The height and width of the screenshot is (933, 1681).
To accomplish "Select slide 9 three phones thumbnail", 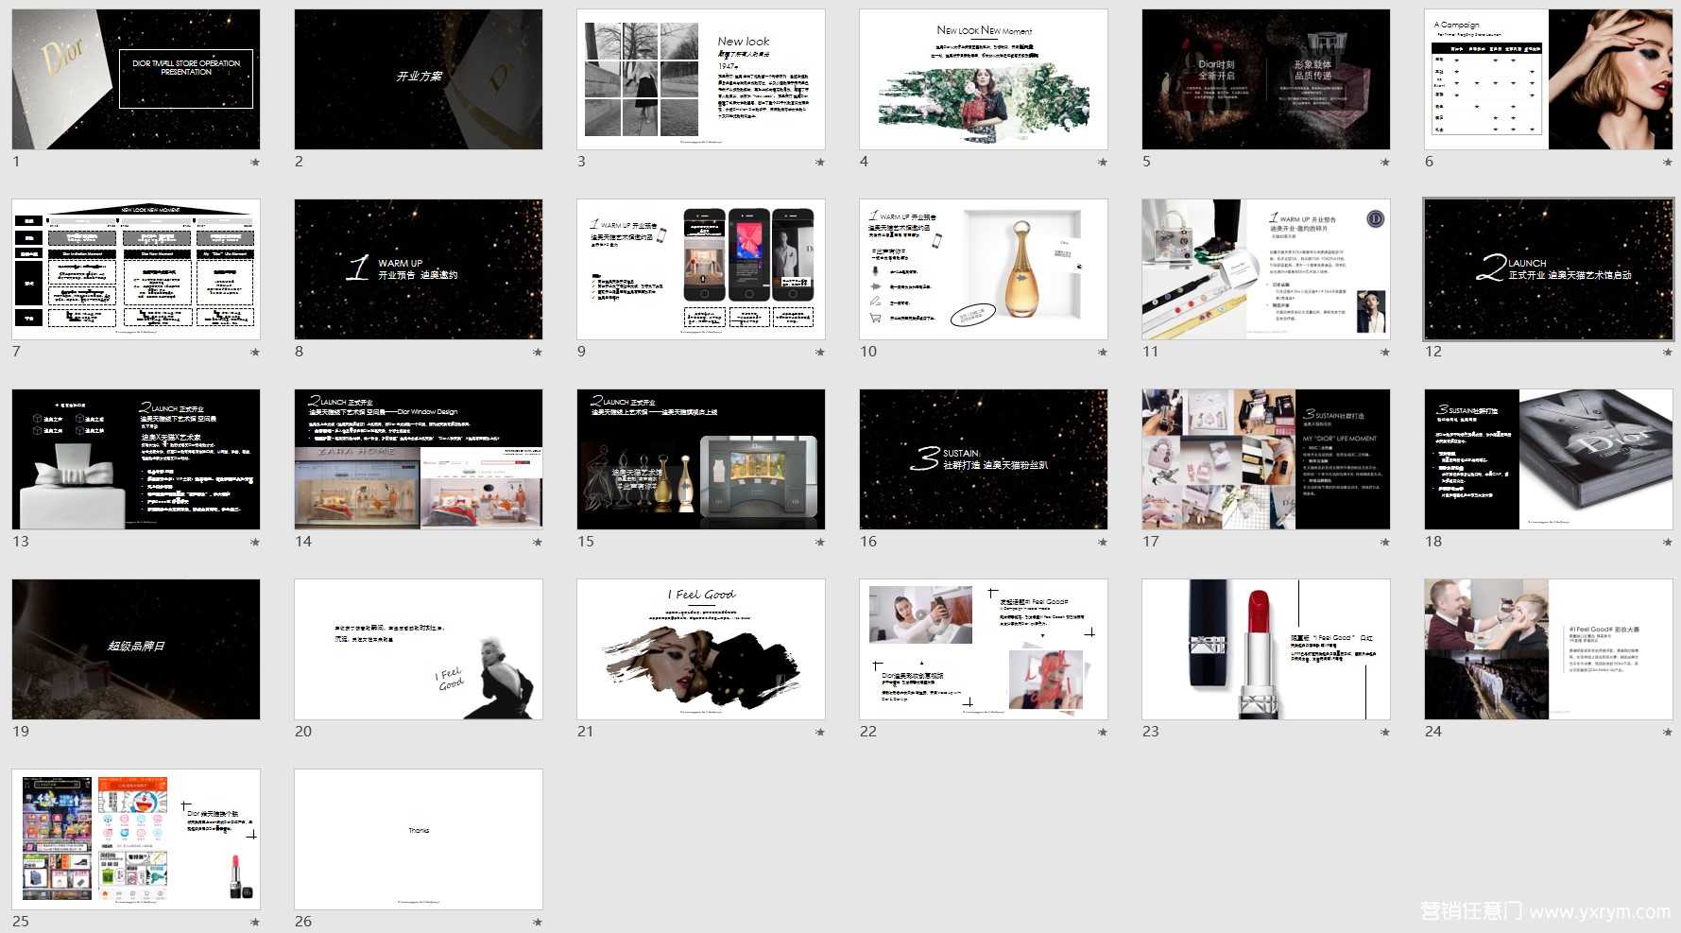I will pos(701,269).
